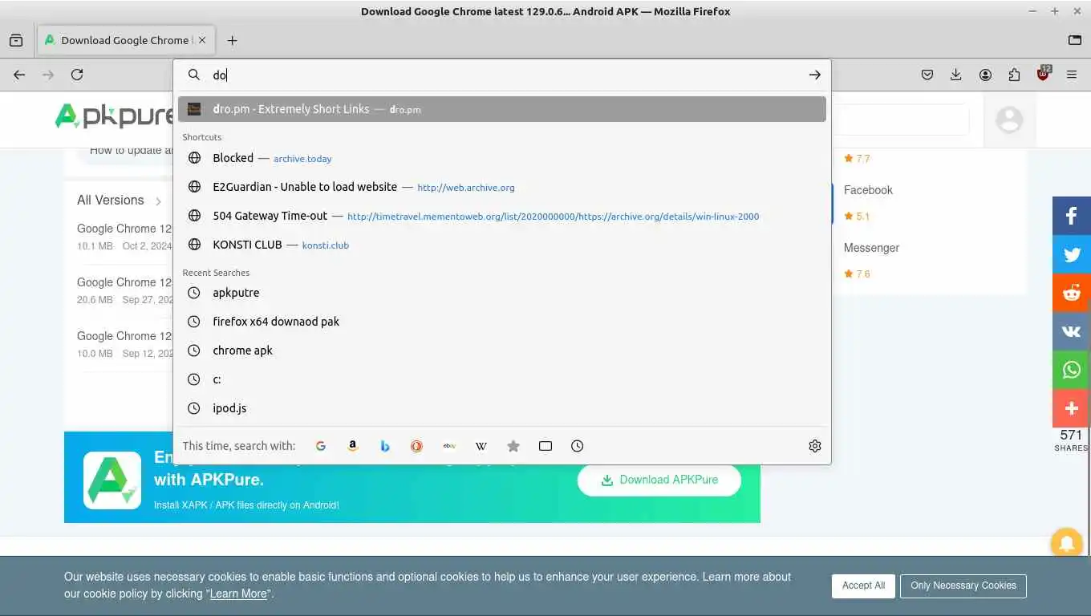Click the APKPure site search box
This screenshot has width=1091, height=616.
tap(900, 120)
